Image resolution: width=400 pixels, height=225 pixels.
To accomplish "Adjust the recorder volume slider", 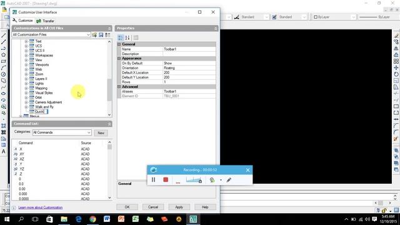I will point(194,180).
